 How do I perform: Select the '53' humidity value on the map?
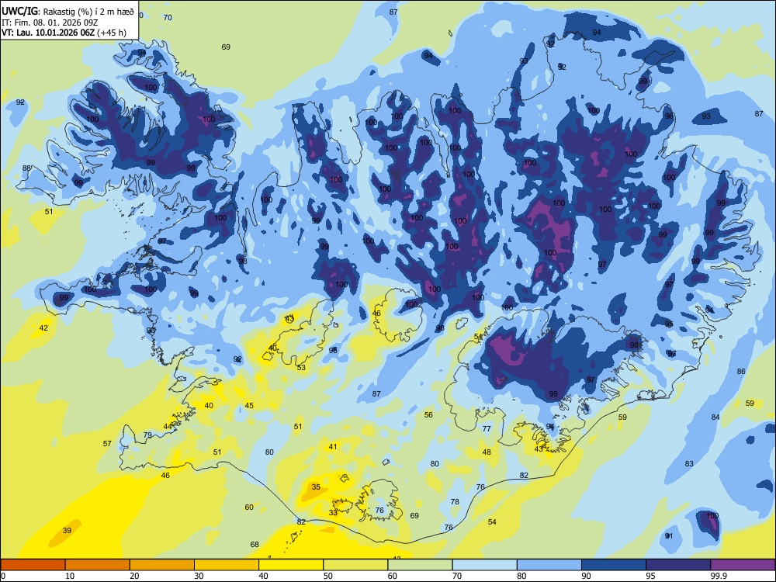coord(301,368)
